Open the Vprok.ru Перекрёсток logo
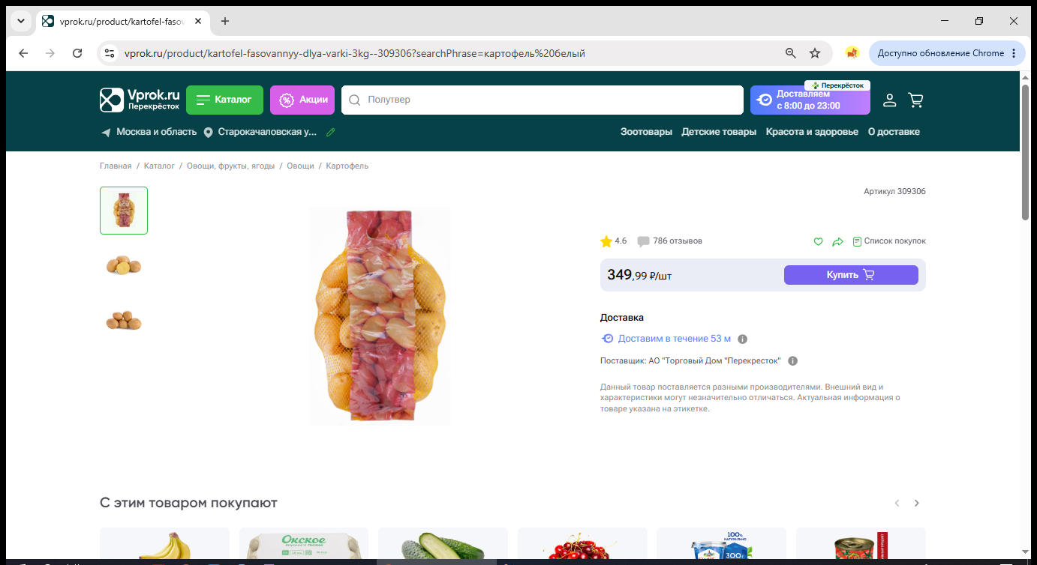This screenshot has width=1037, height=565. pos(140,100)
